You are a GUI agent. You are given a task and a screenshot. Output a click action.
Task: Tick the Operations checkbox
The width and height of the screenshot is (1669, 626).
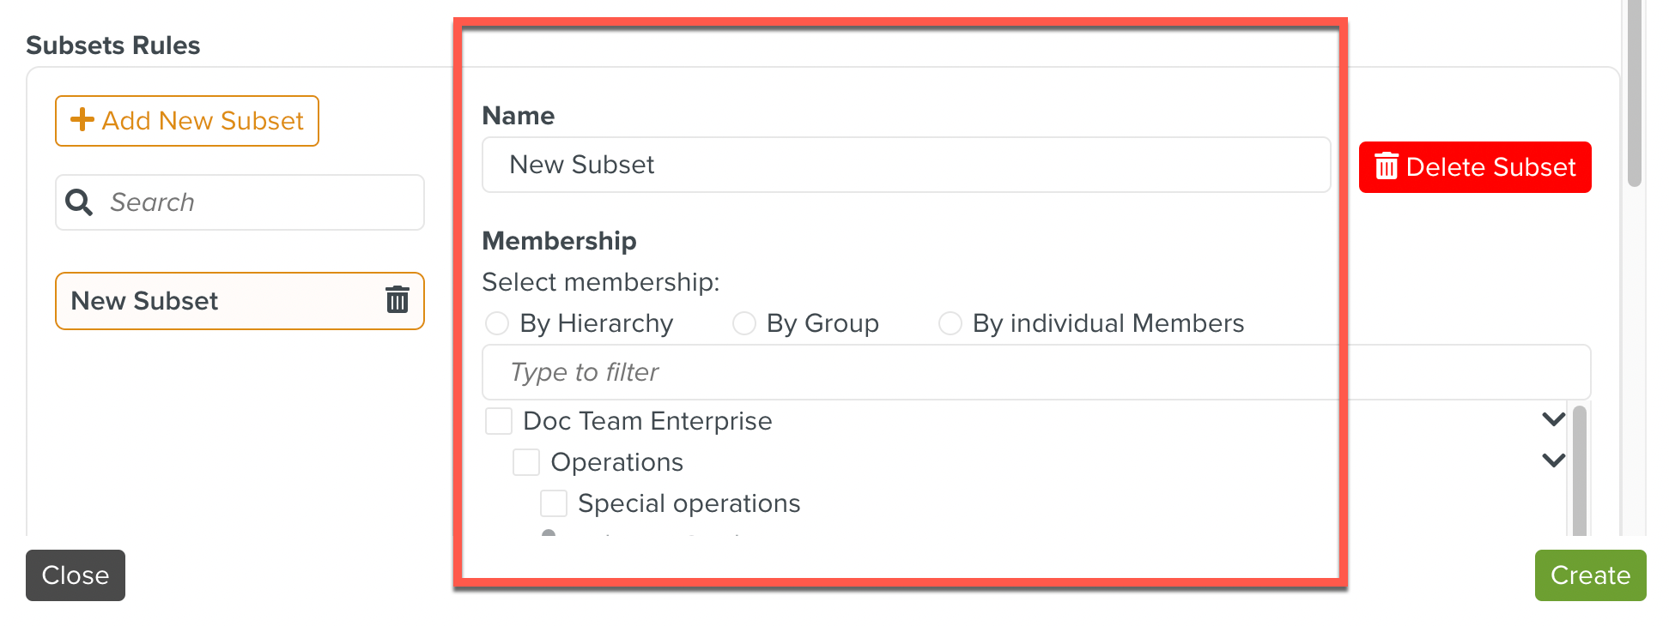tap(526, 462)
